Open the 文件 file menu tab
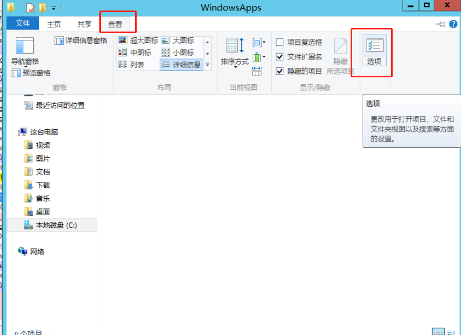This screenshot has width=461, height=335. click(23, 24)
